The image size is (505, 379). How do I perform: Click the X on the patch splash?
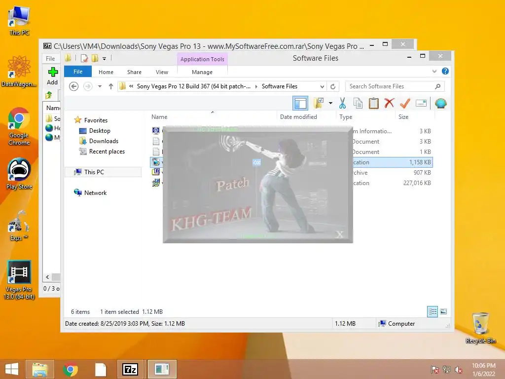pyautogui.click(x=339, y=234)
